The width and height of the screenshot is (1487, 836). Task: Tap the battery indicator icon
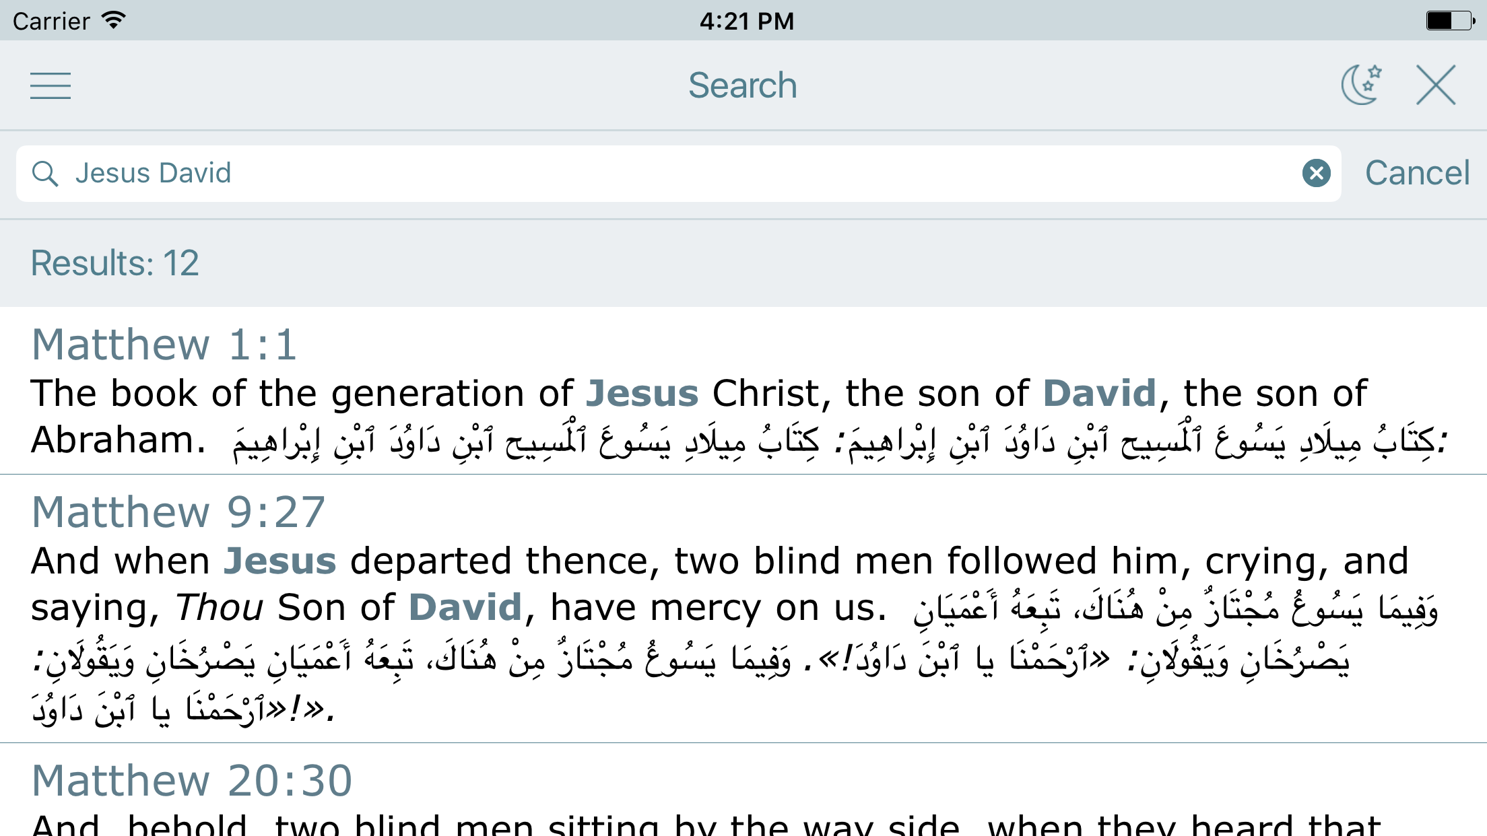click(1449, 20)
